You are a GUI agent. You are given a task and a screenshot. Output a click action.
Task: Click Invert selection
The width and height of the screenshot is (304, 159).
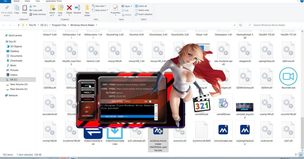click(144, 14)
